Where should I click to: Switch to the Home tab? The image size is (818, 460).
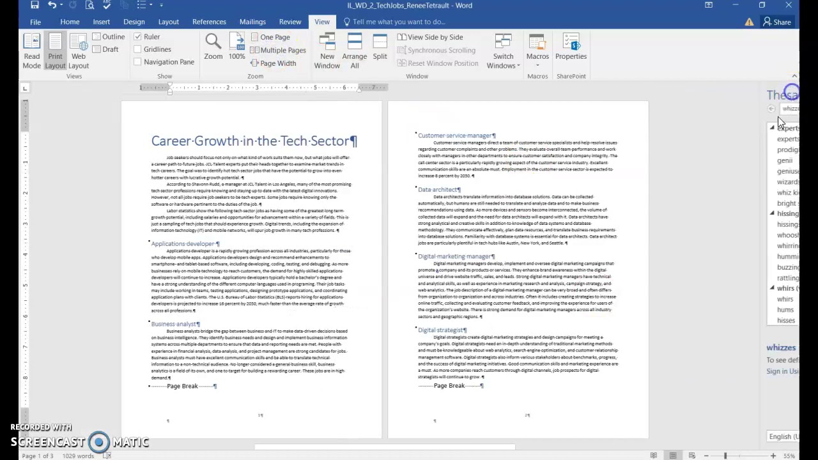(70, 22)
